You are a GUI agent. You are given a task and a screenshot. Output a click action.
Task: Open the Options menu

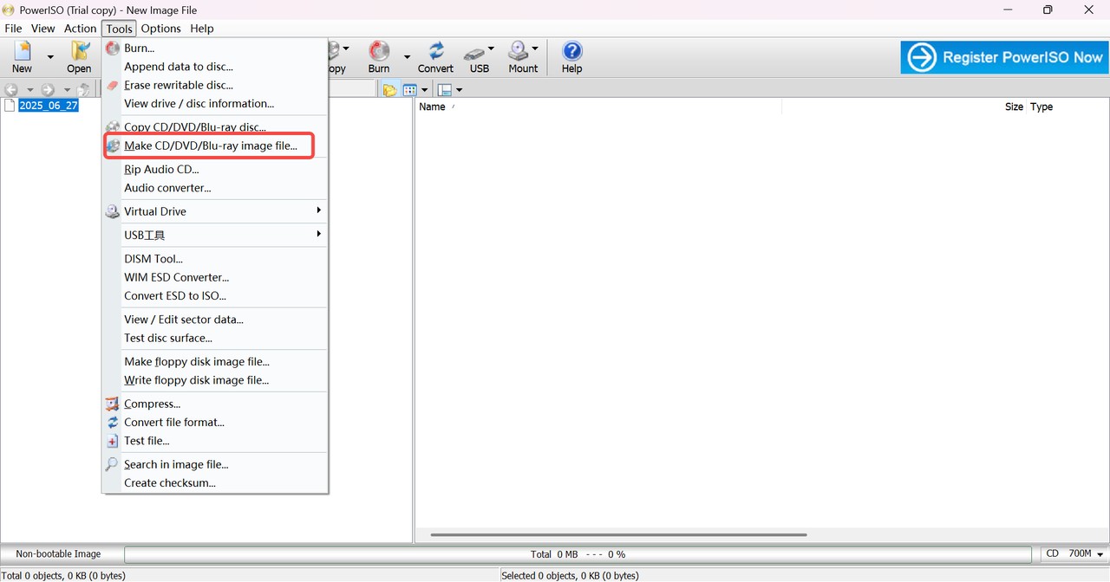point(160,28)
